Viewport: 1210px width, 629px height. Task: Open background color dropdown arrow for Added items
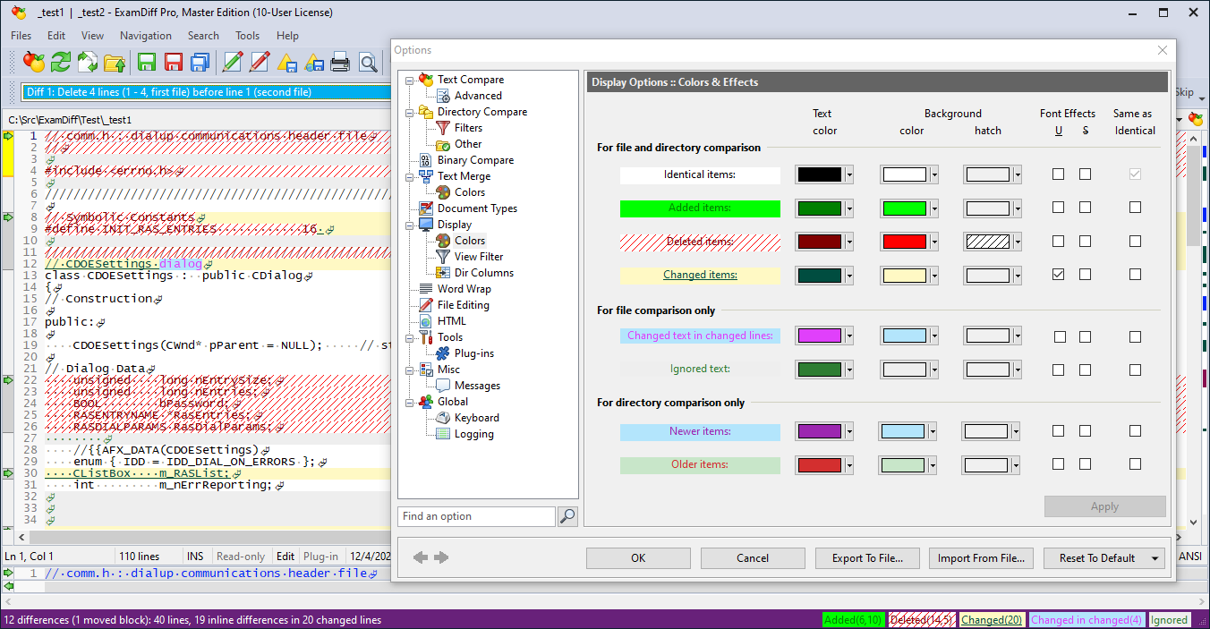coord(933,208)
